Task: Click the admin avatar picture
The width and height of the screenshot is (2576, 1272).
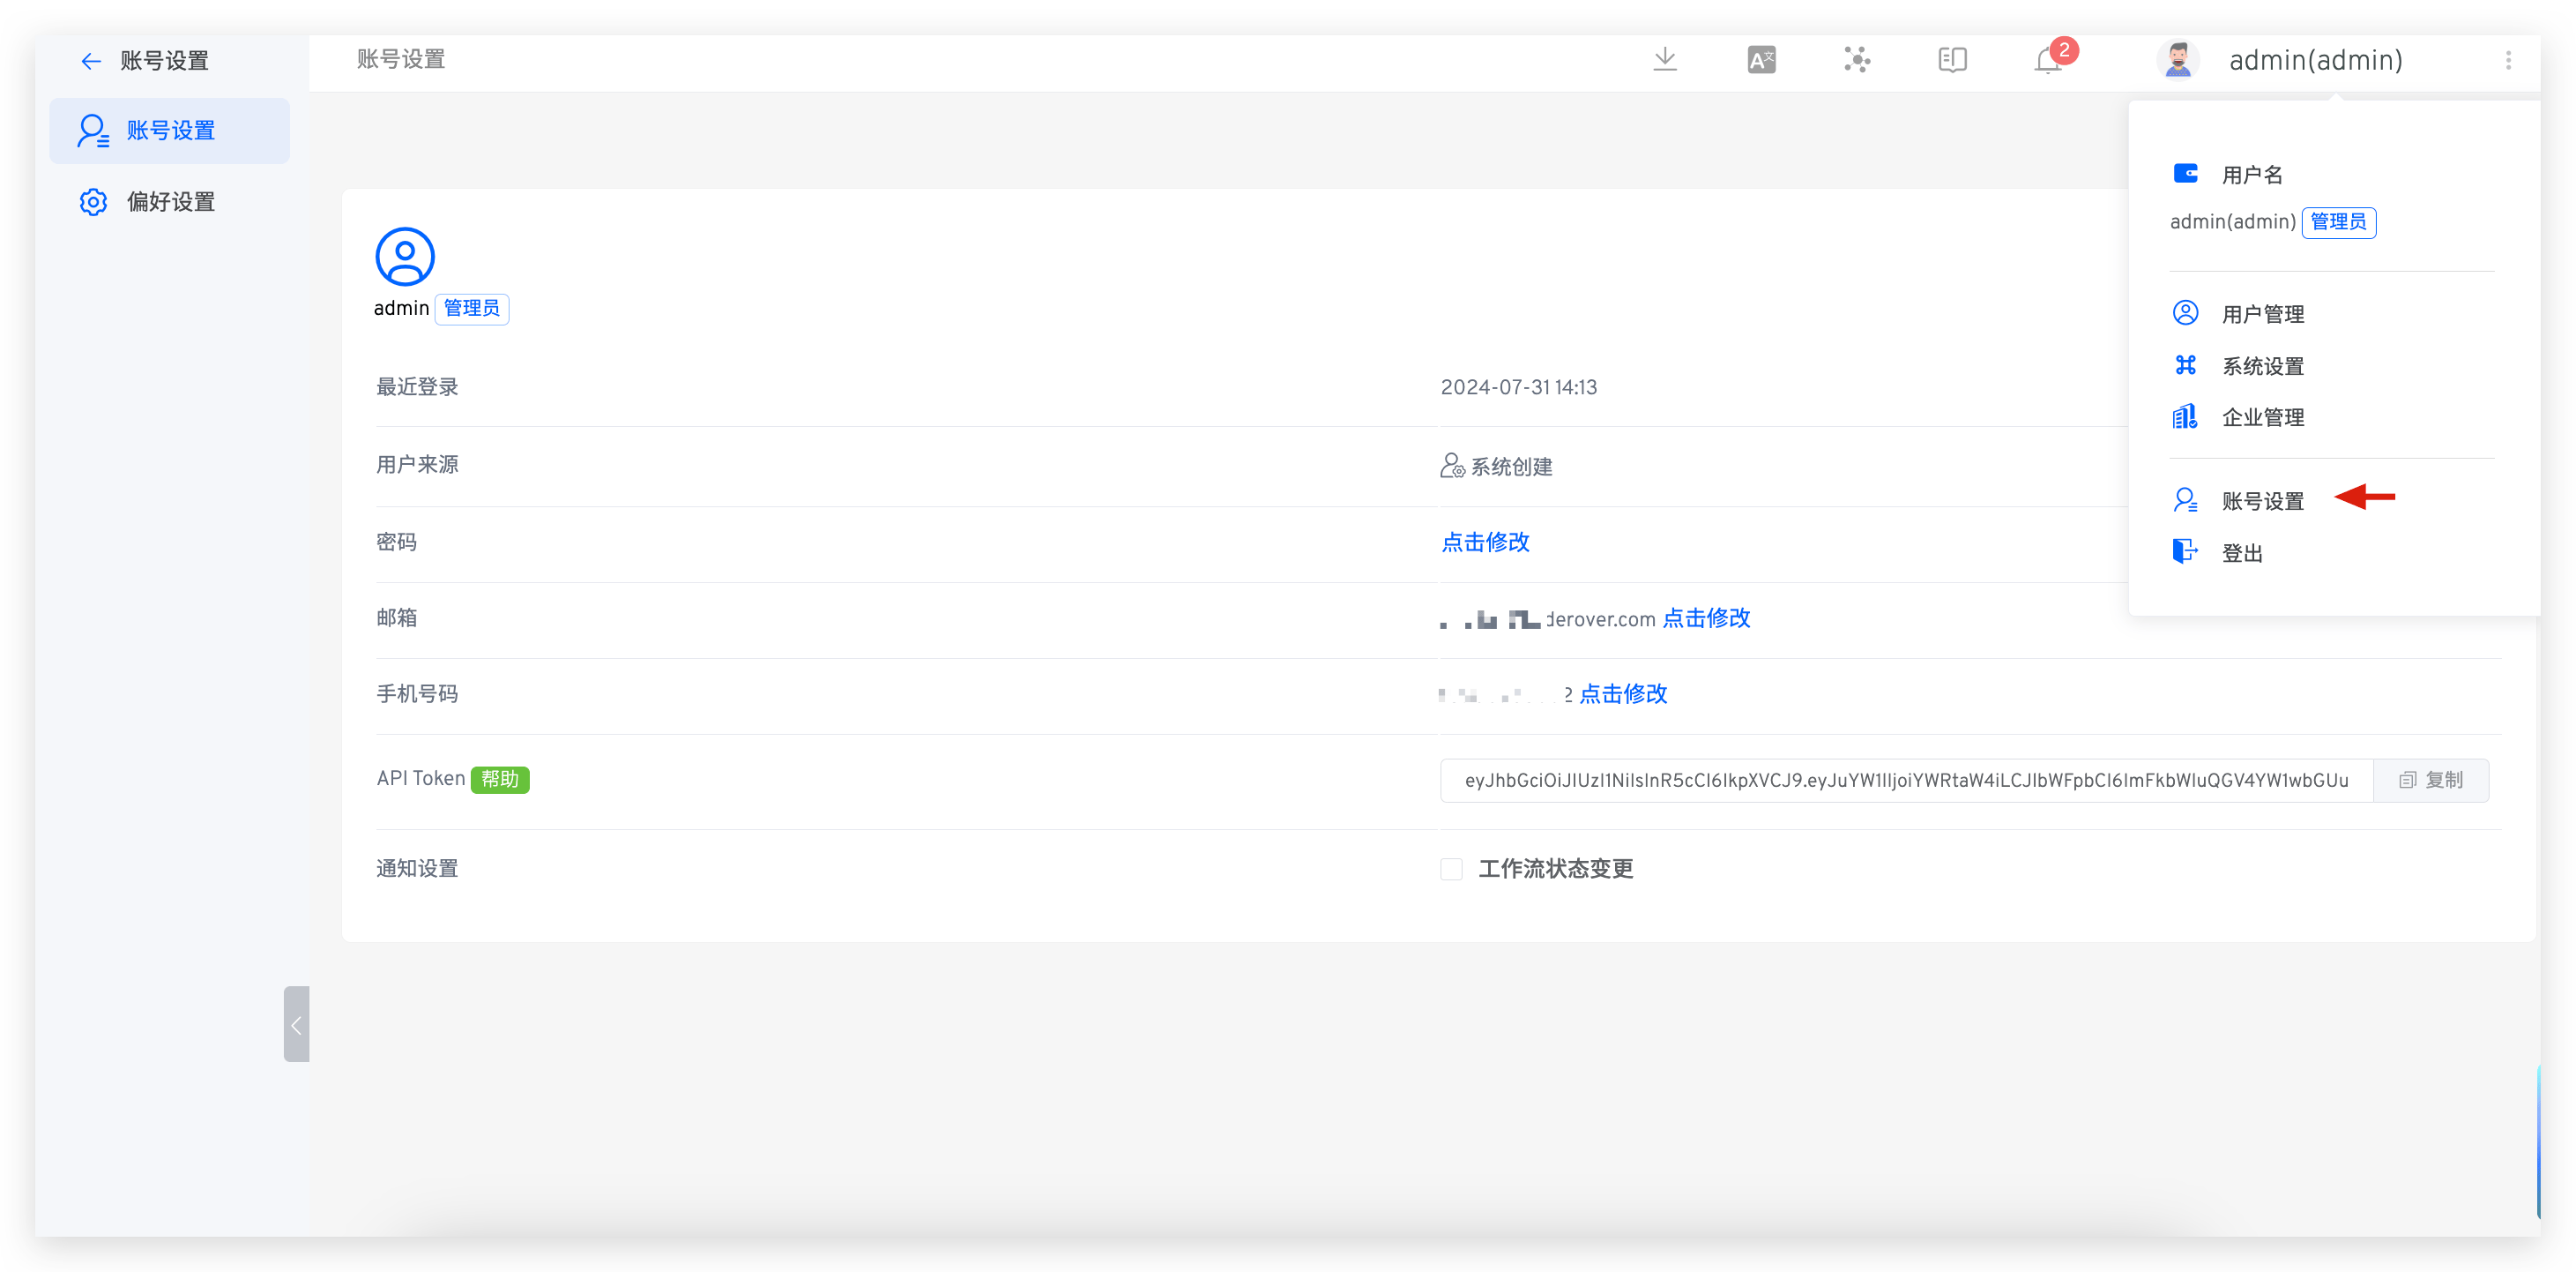Action: click(x=2178, y=60)
